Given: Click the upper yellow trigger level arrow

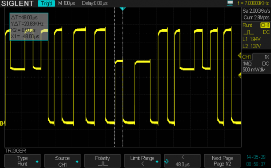Looking at the screenshot, I should tap(240, 56).
